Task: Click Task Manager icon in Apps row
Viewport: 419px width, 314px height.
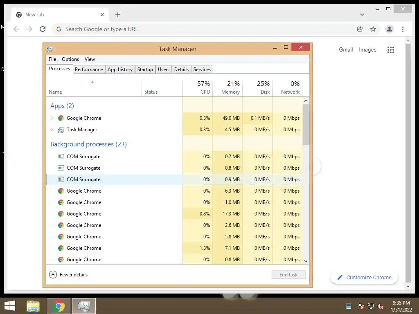Action: tap(61, 130)
